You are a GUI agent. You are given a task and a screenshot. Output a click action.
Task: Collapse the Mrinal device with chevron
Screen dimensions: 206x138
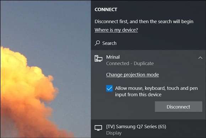click(200, 58)
